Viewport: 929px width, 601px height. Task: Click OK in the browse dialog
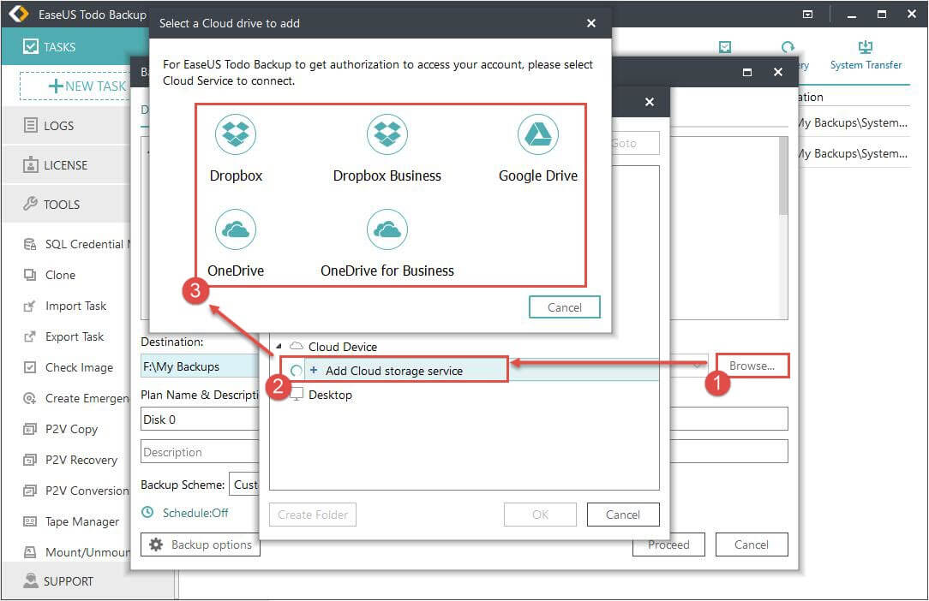point(540,515)
